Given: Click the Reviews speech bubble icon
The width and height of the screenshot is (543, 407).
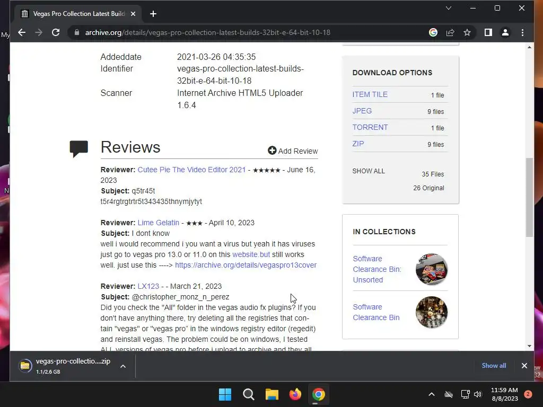Looking at the screenshot, I should point(78,149).
